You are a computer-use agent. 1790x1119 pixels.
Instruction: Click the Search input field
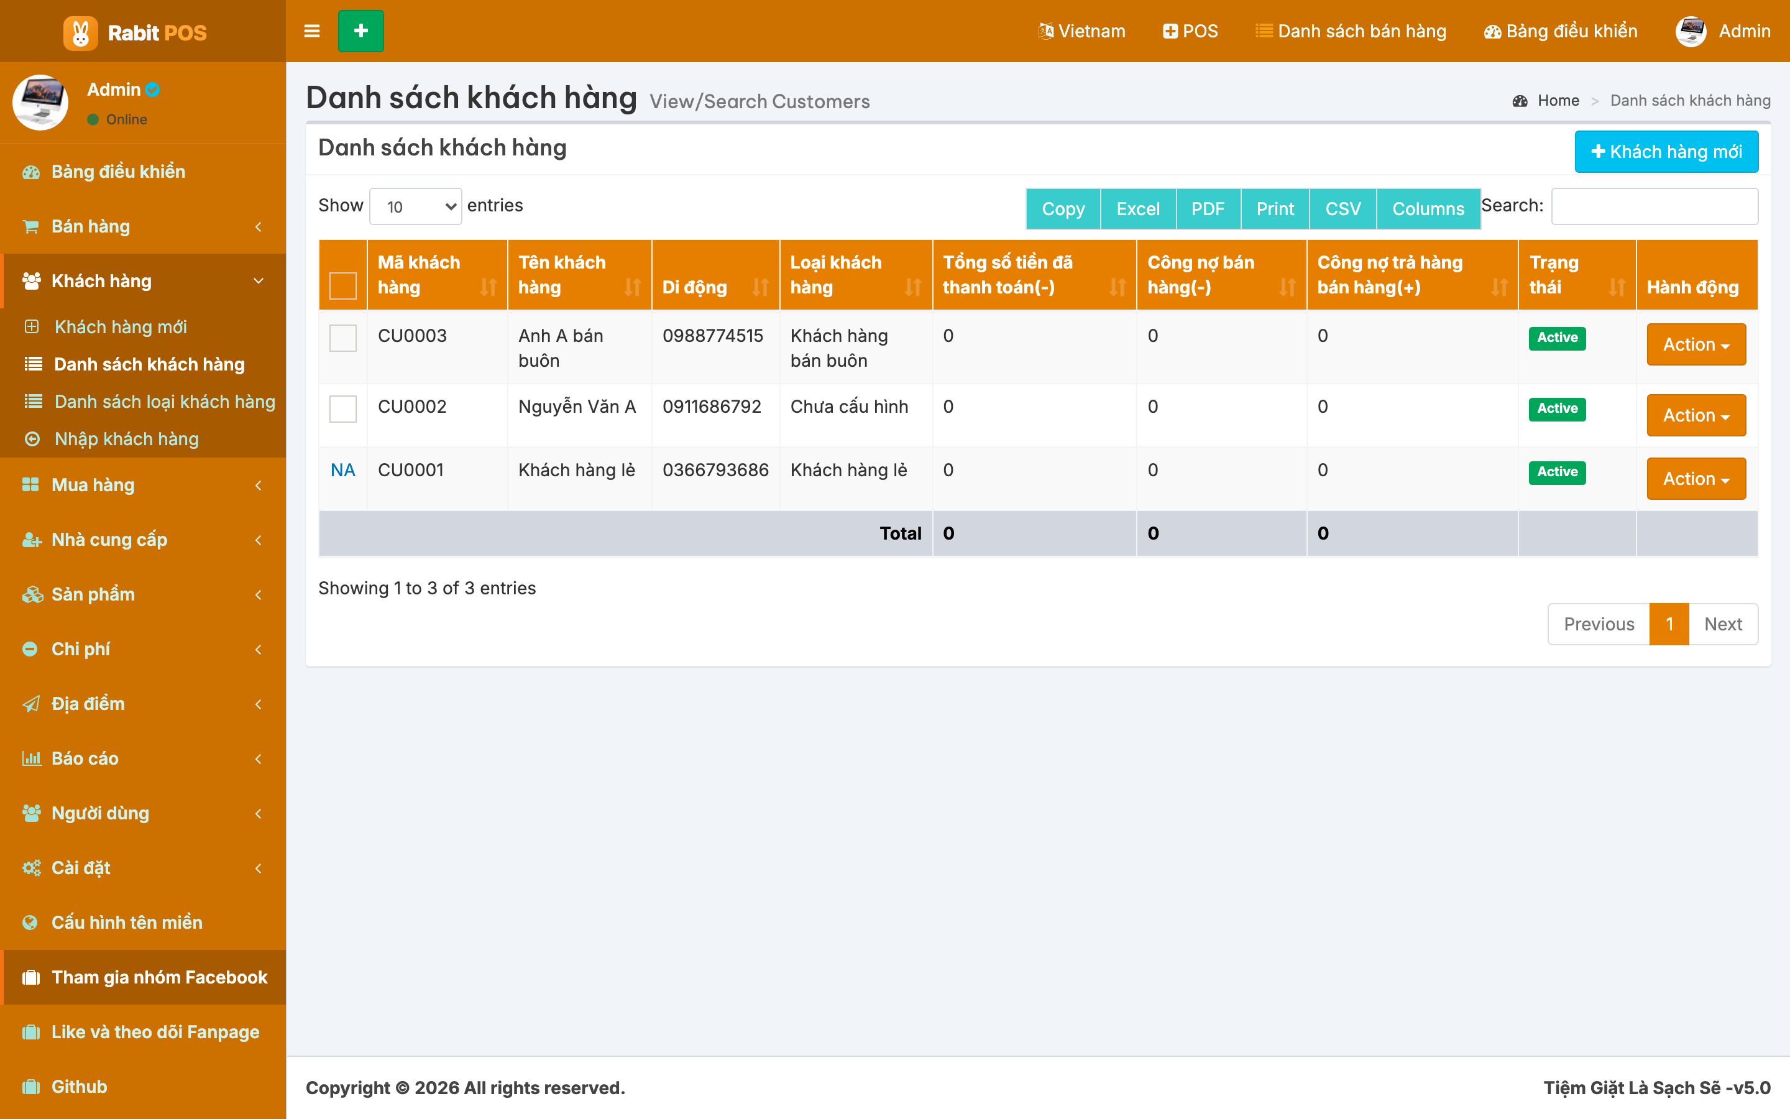pyautogui.click(x=1655, y=206)
